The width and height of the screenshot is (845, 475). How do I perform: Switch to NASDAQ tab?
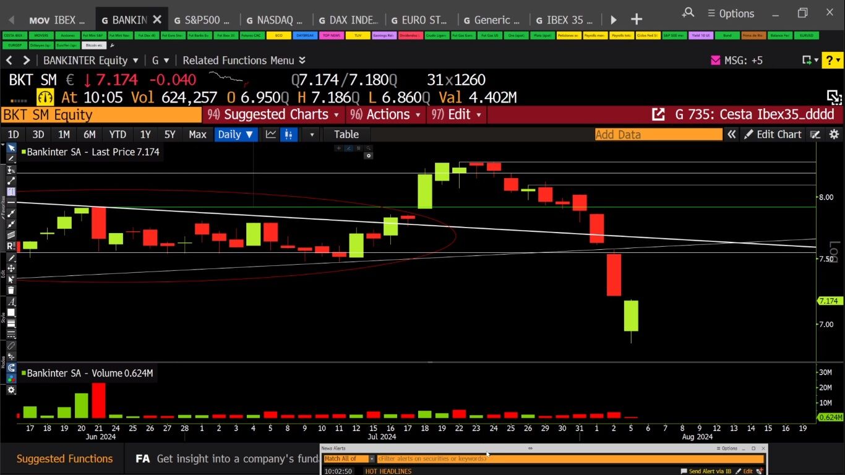274,20
